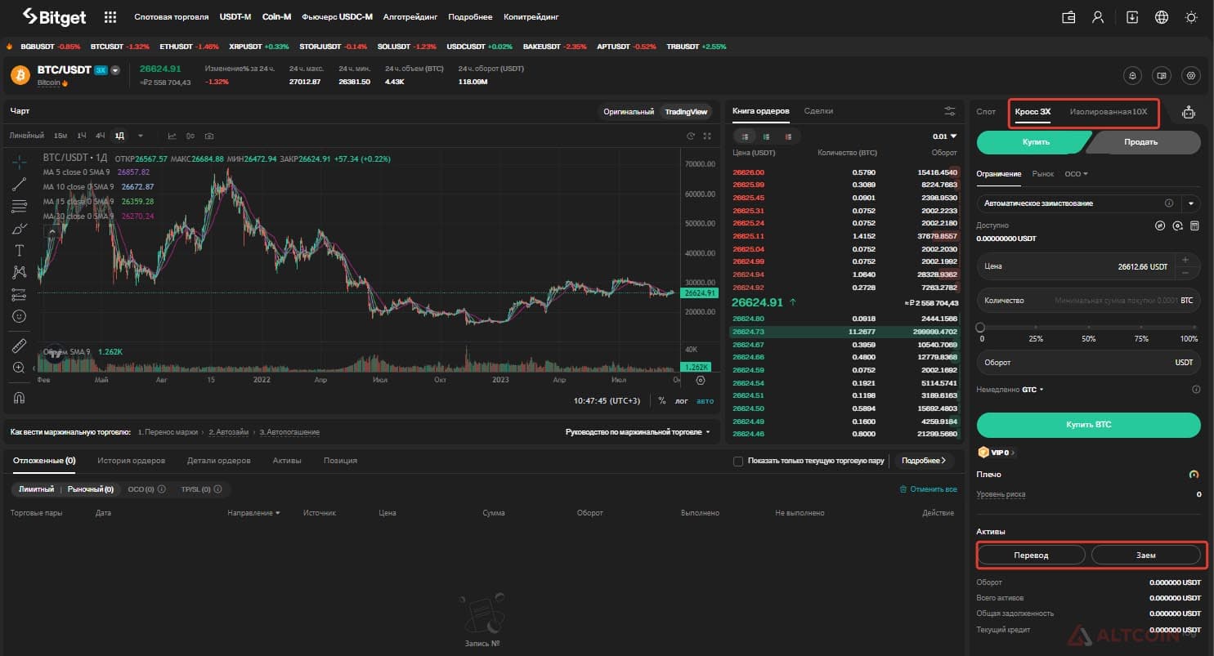Open the wallet icon in top bar
The height and width of the screenshot is (656, 1214).
click(x=1068, y=16)
